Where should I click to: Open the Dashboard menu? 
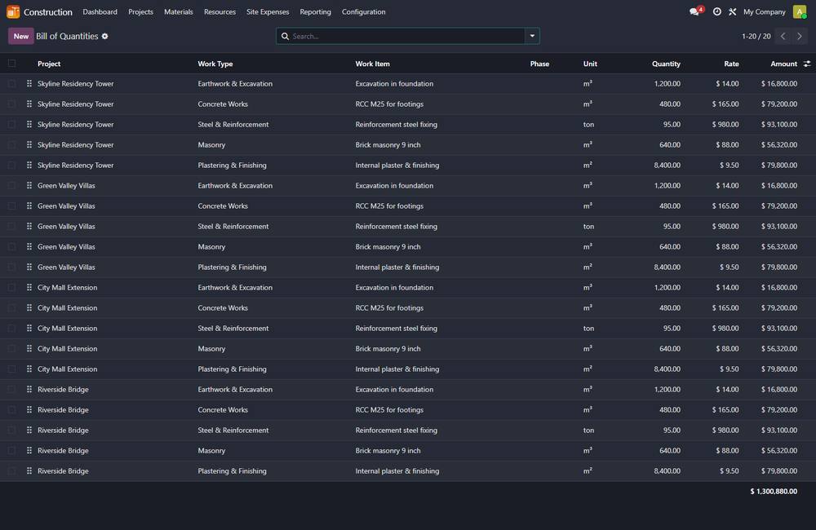[100, 11]
